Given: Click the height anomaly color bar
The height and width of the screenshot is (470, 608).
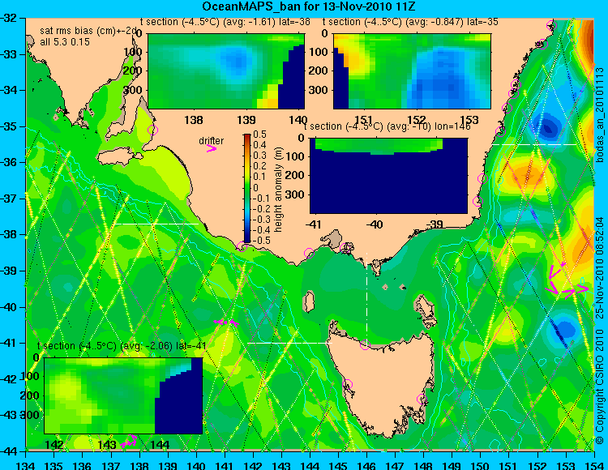Looking at the screenshot, I should click(x=247, y=188).
